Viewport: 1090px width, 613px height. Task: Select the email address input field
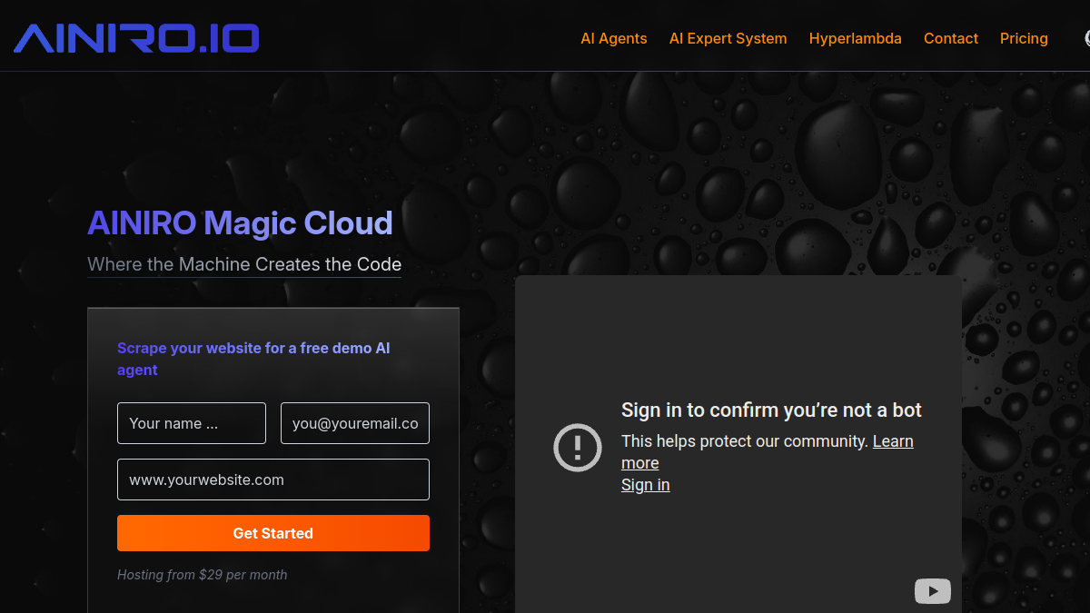tap(355, 423)
